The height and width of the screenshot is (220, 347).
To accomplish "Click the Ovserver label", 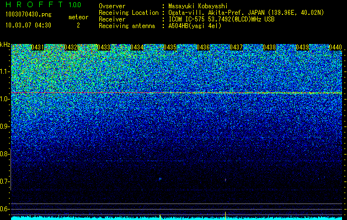I will coord(112,6).
